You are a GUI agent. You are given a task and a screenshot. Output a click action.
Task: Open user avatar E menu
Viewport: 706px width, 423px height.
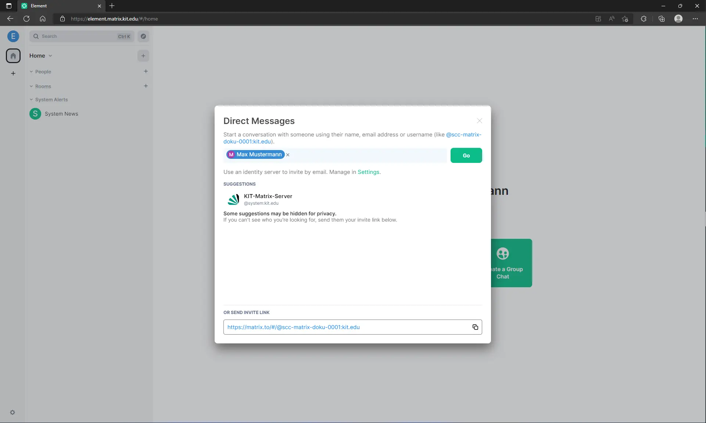tap(13, 36)
